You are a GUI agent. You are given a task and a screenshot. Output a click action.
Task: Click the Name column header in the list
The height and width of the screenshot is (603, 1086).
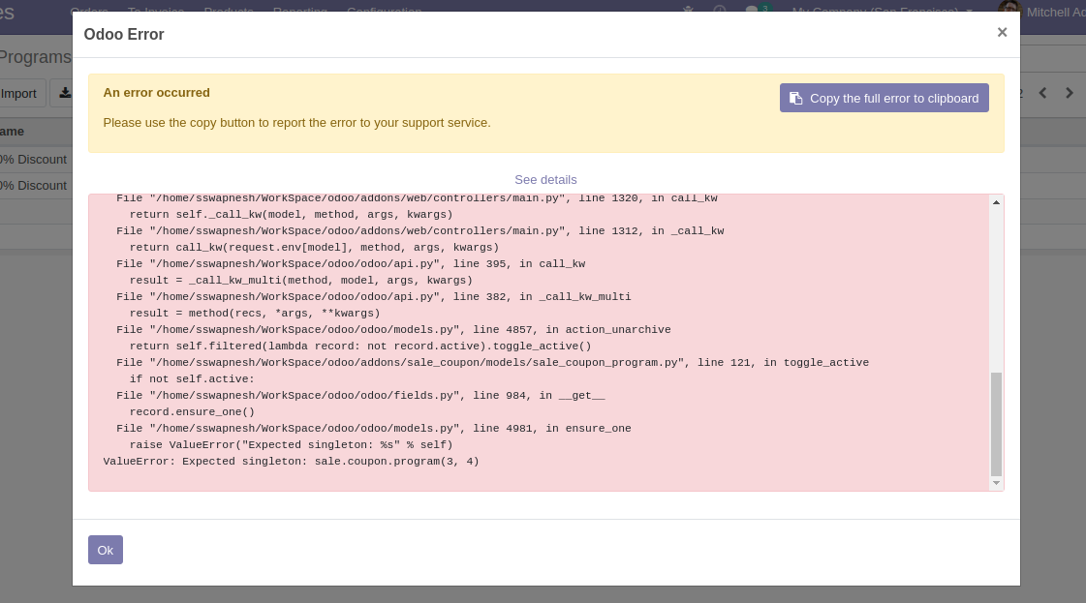pyautogui.click(x=12, y=132)
